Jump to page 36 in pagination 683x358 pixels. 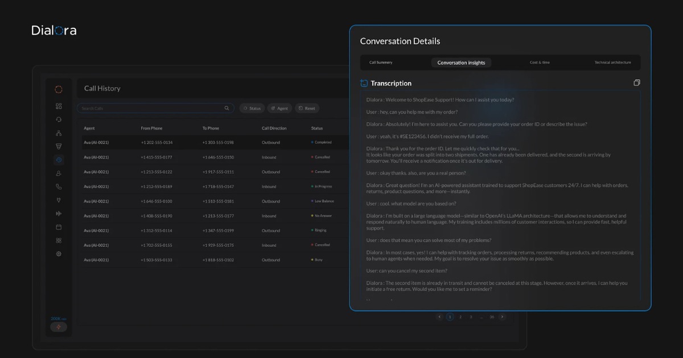tap(492, 317)
